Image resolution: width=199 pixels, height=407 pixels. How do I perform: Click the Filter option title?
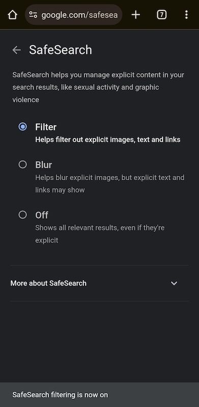46,127
